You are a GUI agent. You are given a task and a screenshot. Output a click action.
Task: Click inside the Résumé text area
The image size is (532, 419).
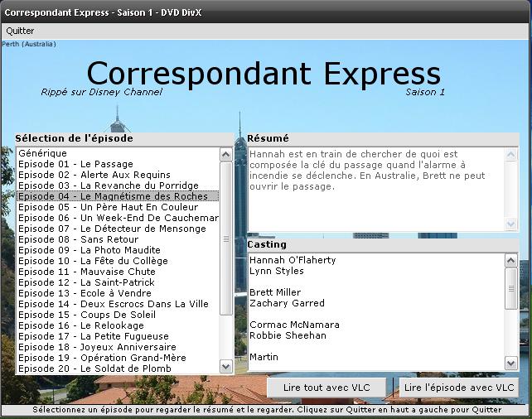[x=376, y=190]
